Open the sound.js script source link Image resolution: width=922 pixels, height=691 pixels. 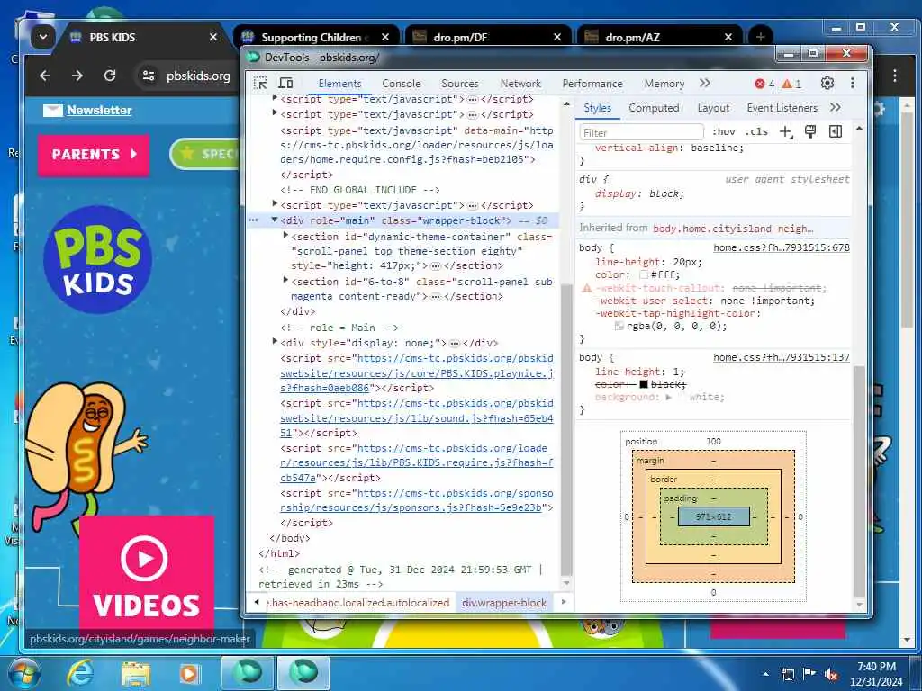(416, 417)
